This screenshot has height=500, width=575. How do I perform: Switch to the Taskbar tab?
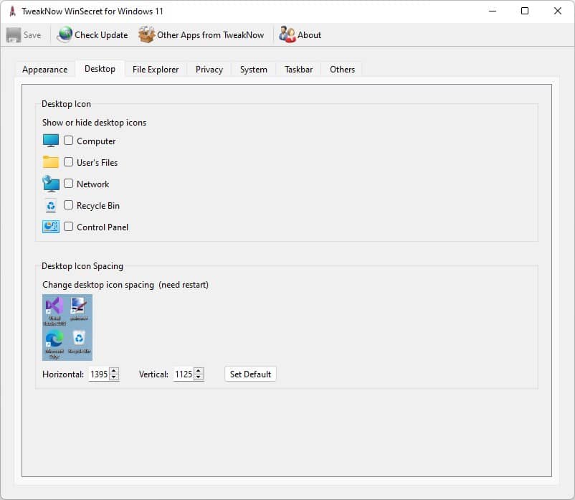click(298, 70)
